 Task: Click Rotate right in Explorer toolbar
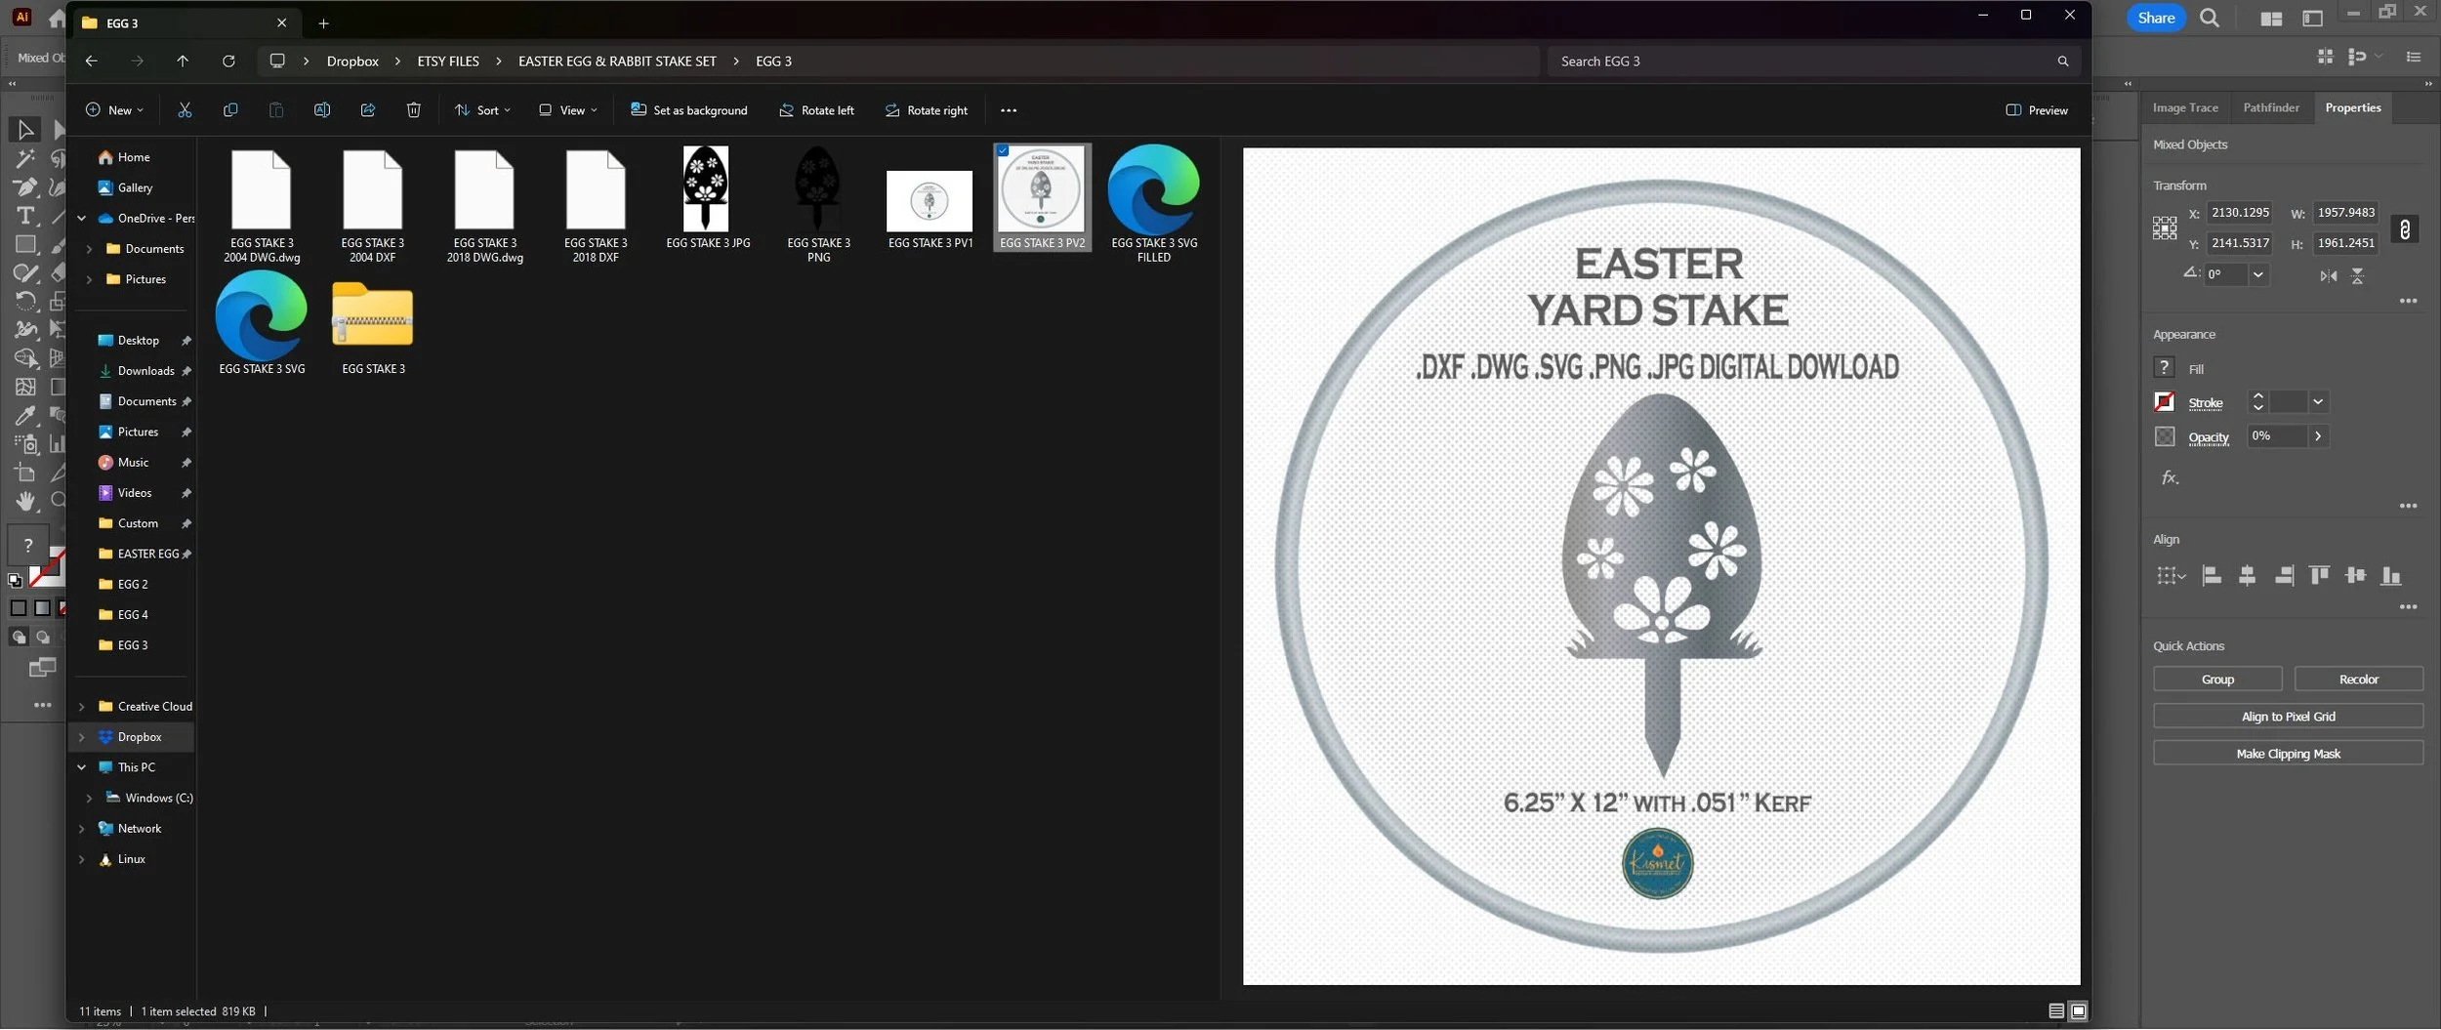[x=927, y=110]
